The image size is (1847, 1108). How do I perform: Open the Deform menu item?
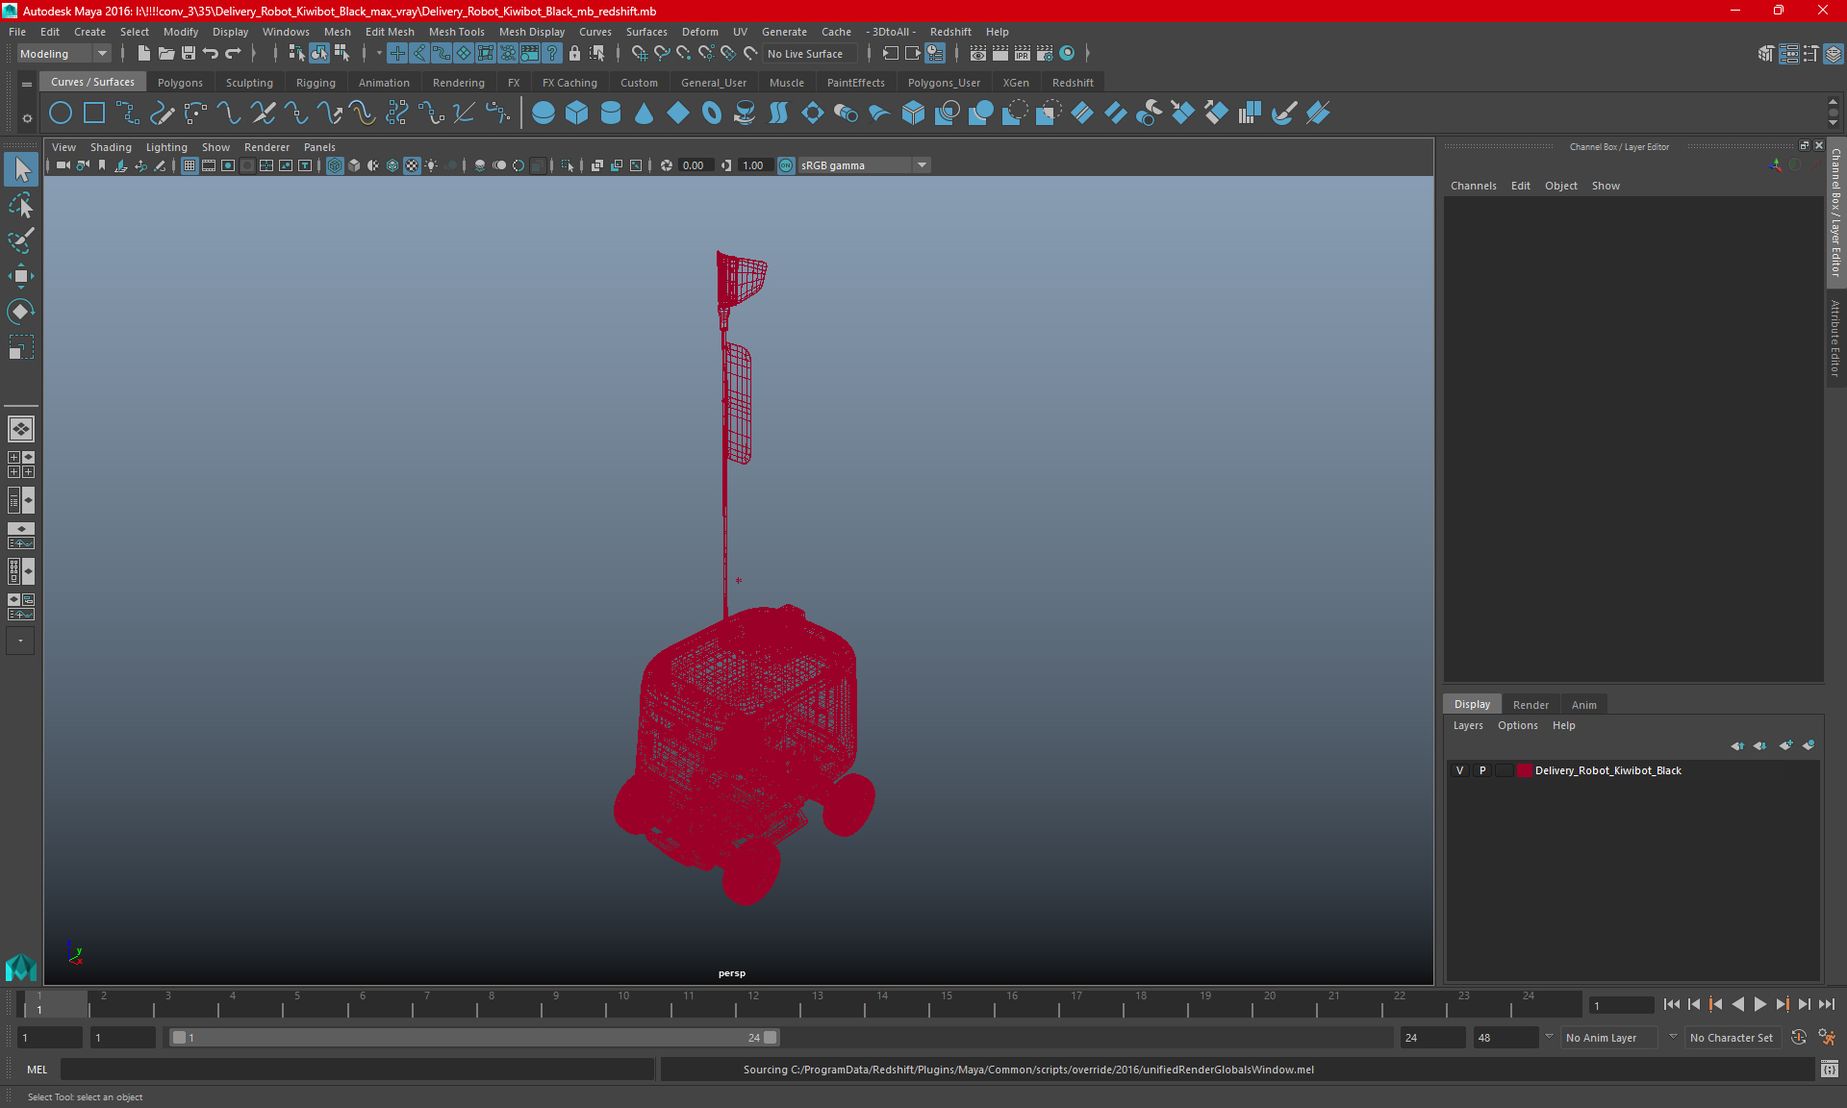click(696, 32)
